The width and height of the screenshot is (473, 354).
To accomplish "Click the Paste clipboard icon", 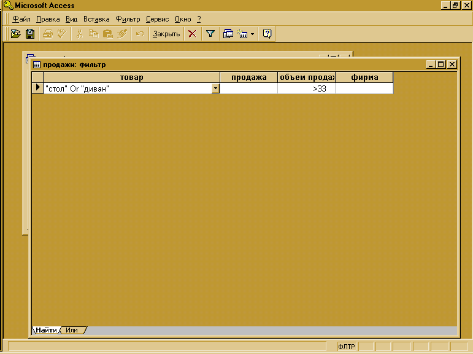I will pyautogui.click(x=108, y=34).
